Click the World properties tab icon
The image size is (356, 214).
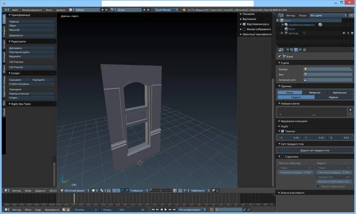pyautogui.click(x=300, y=49)
